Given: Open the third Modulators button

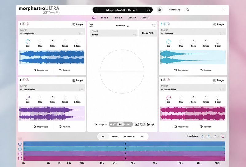Looking at the screenshot, I should point(216,136).
